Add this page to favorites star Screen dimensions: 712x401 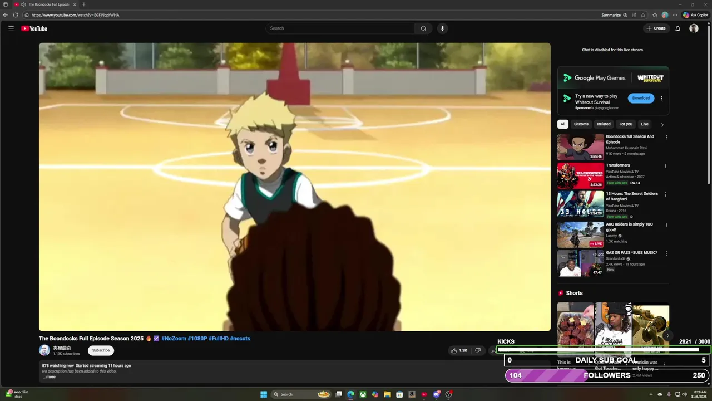click(643, 15)
